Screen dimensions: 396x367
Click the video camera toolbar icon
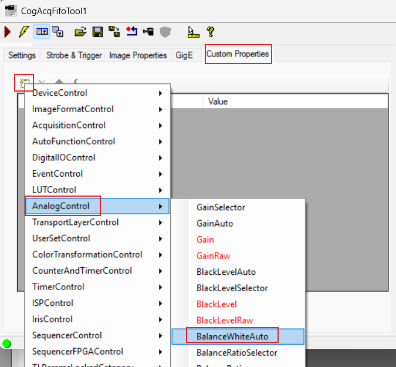(148, 32)
